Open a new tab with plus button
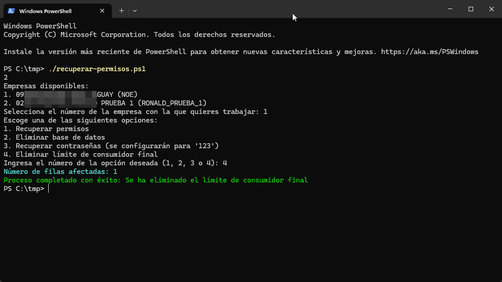The height and width of the screenshot is (282, 502). pos(121,10)
